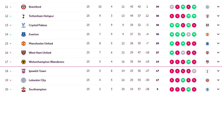The image size is (222, 124).
Task: Click Brentford's most recent win form circle
Action: 194,7
